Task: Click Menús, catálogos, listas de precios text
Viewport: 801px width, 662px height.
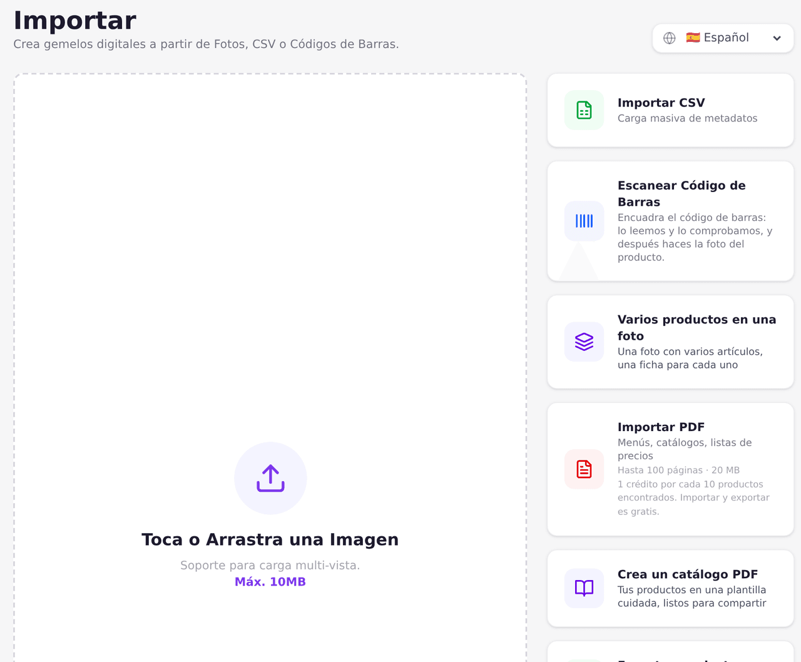Action: coord(685,449)
